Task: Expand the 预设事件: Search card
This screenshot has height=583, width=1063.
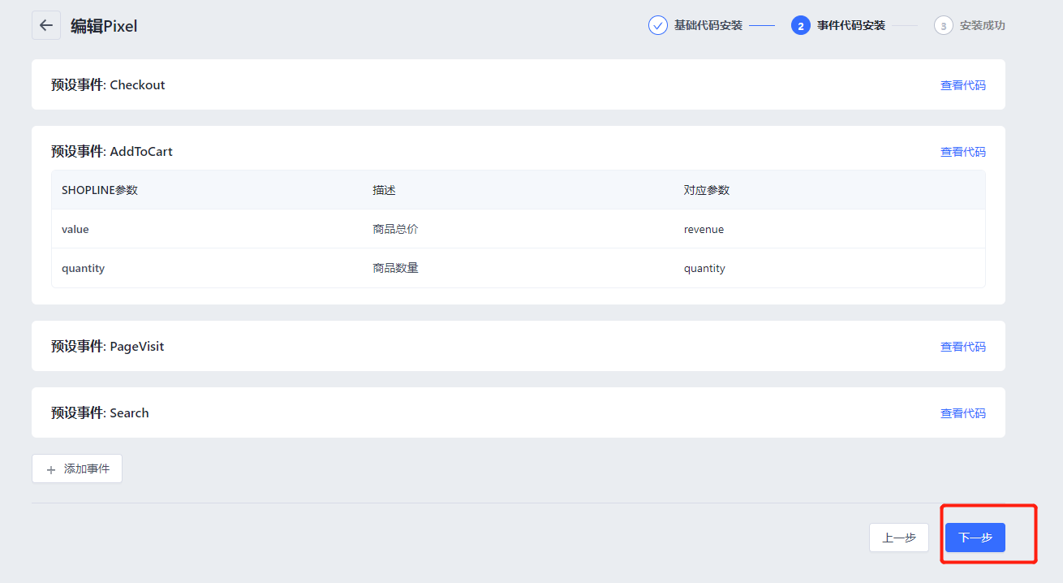Action: (100, 413)
